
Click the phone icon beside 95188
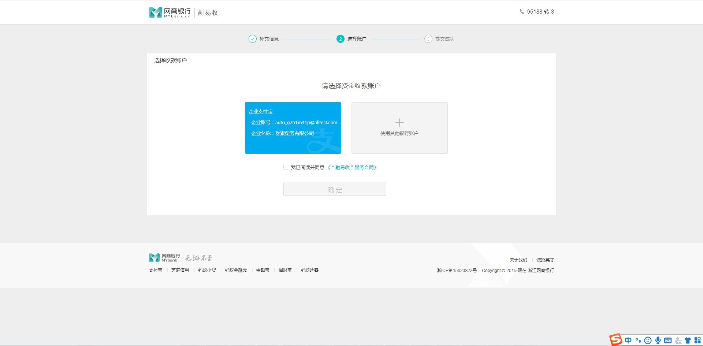(522, 12)
